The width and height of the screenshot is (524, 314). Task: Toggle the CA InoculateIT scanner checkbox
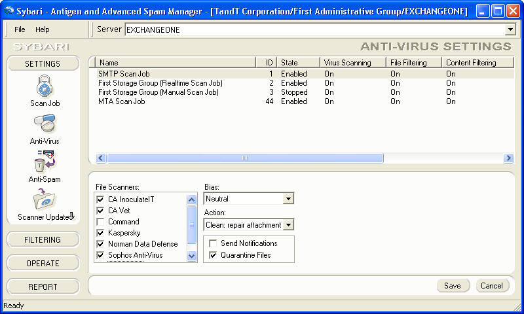(x=100, y=200)
